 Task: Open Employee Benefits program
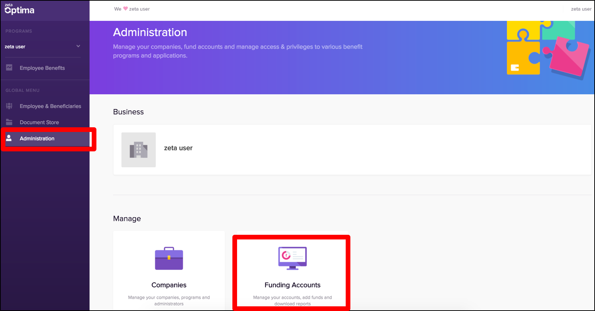(42, 68)
